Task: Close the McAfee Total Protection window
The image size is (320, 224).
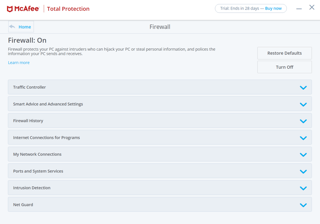Action: [x=312, y=7]
